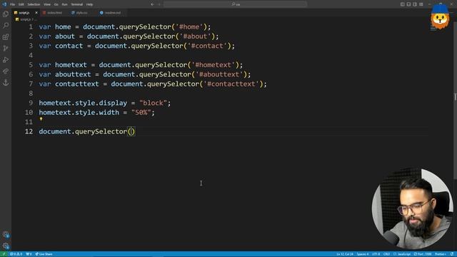457x257 pixels.
Task: Open the Selection menu
Action: 34,4
